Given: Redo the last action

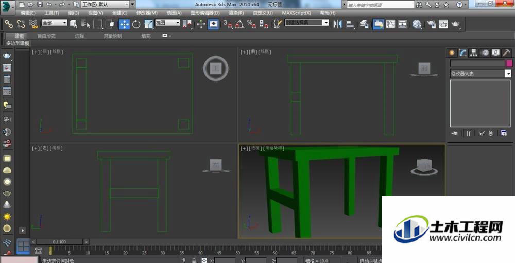Looking at the screenshot, I should coord(62,5).
